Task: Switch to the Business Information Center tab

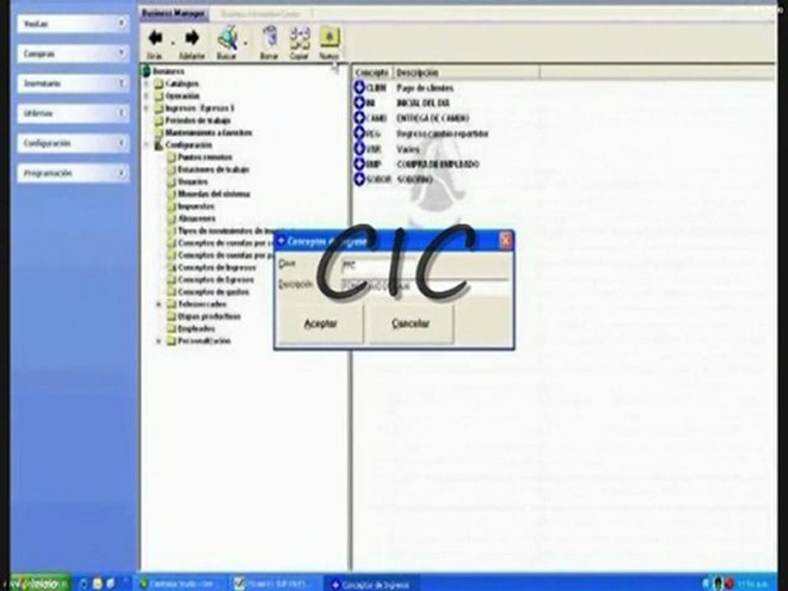Action: (x=260, y=14)
